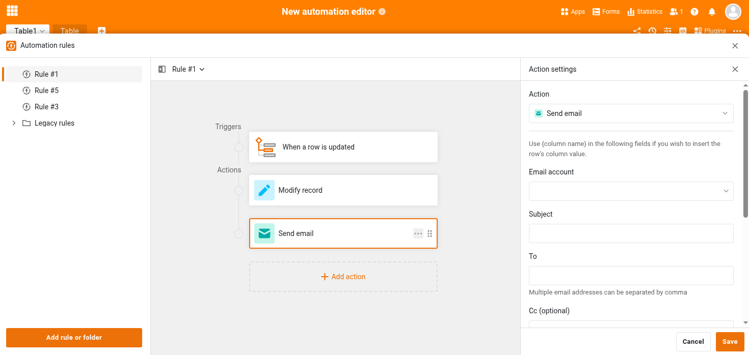Image resolution: width=749 pixels, height=355 pixels.
Task: Click the Subject input field
Action: pyautogui.click(x=631, y=233)
